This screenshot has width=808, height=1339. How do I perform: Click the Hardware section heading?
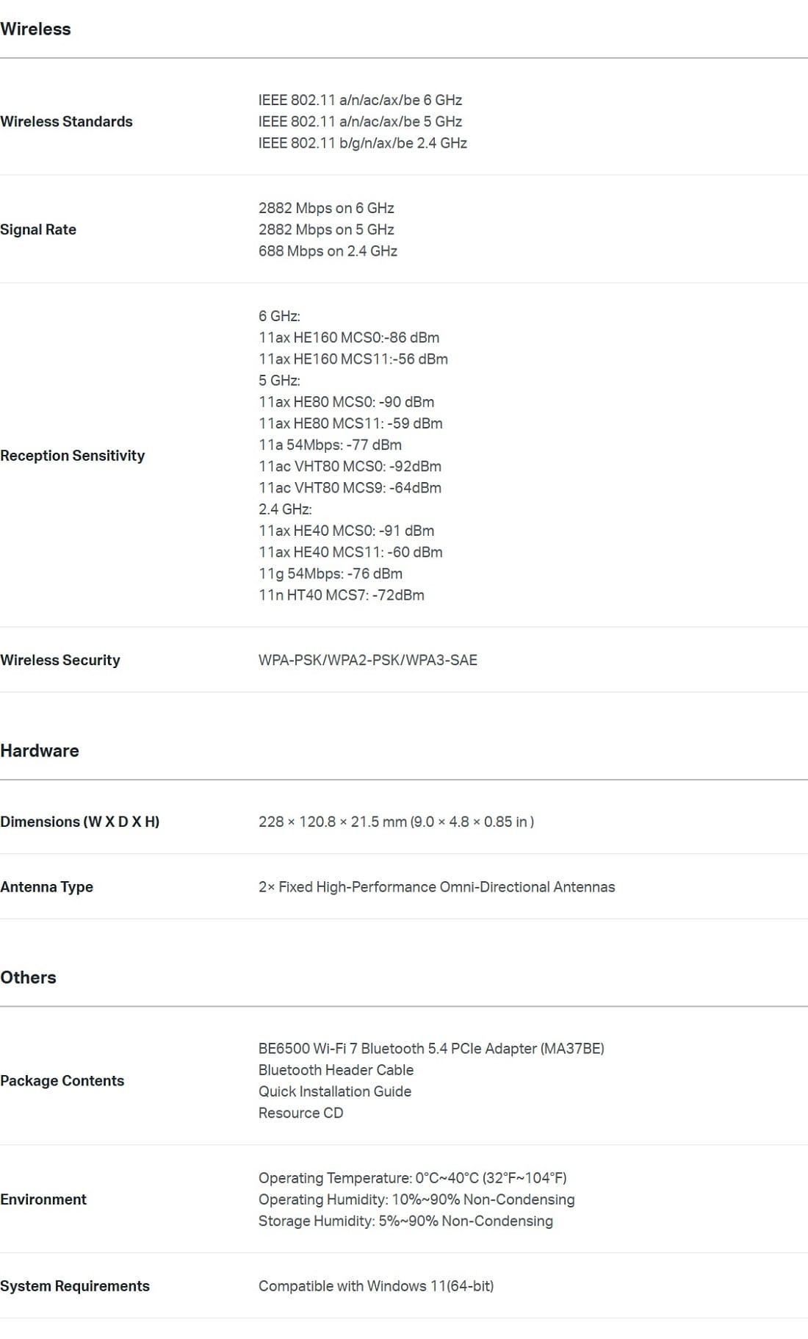tap(40, 750)
